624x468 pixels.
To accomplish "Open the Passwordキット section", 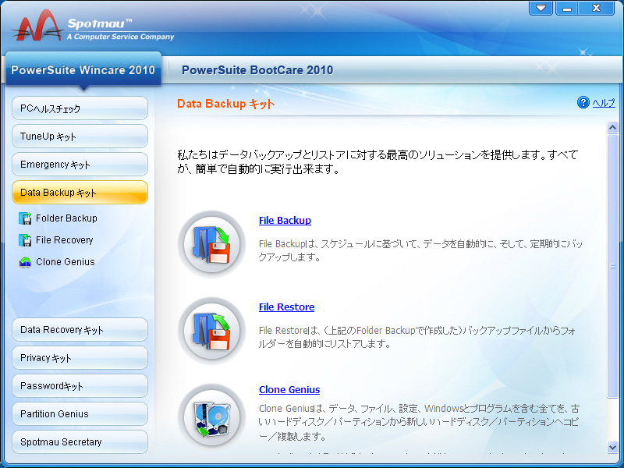I will click(x=80, y=385).
